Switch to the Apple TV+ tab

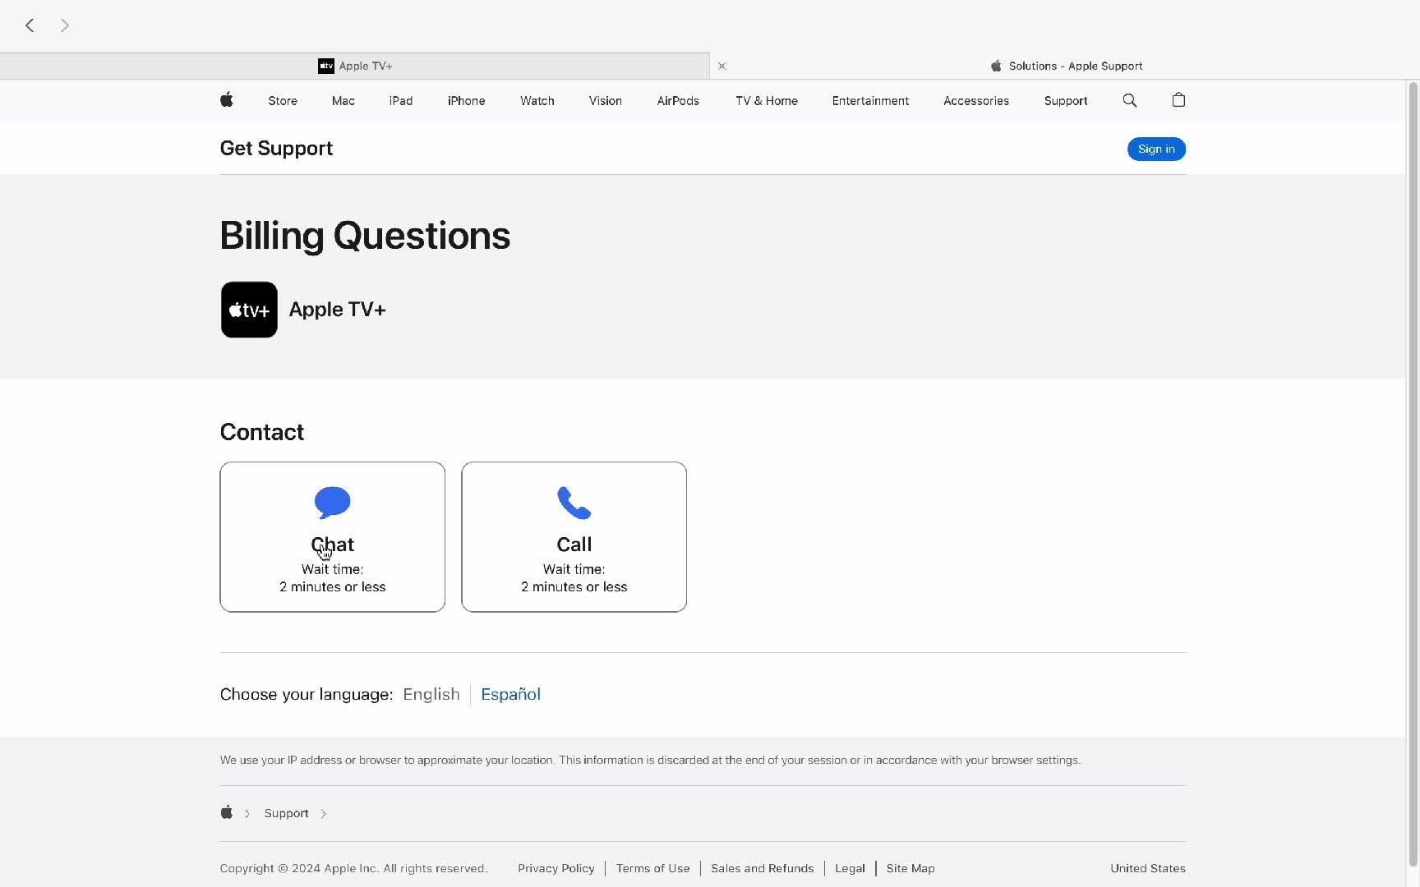(x=355, y=66)
